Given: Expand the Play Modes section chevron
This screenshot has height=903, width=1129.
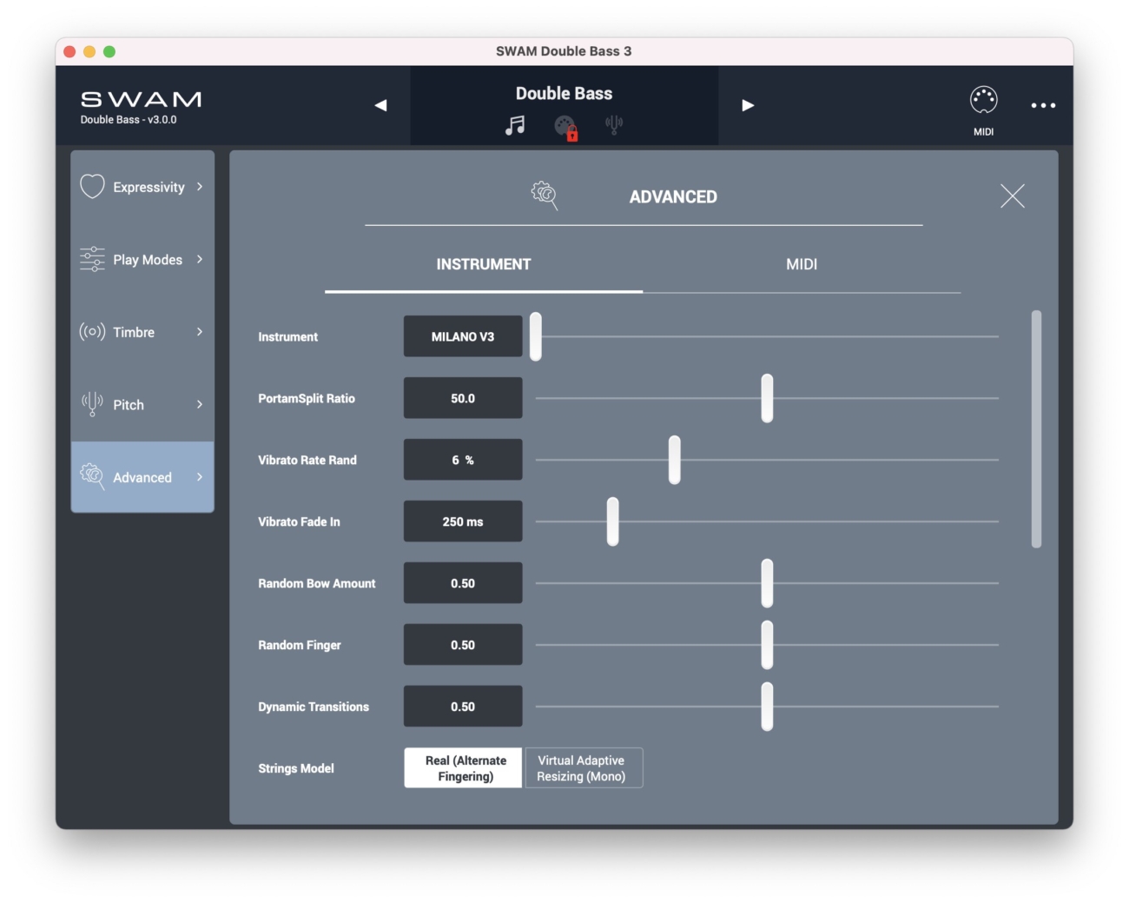Looking at the screenshot, I should click(x=200, y=260).
